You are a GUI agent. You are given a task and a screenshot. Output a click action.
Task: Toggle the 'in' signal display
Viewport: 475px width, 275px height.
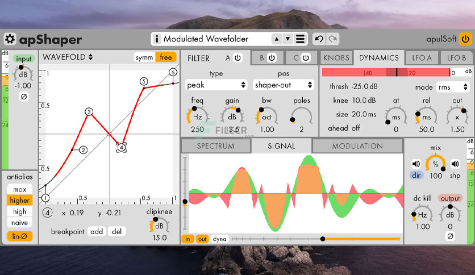188,239
